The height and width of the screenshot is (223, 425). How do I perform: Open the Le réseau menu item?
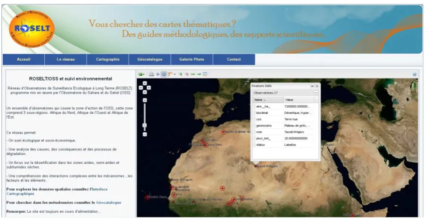(66, 59)
